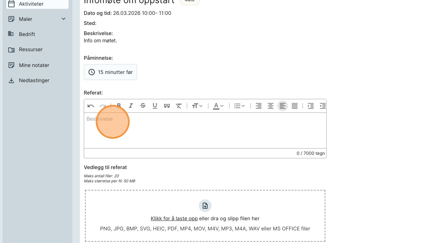Clear text formatting

click(x=179, y=106)
